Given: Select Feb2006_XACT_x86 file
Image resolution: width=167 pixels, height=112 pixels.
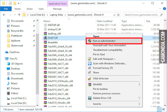Looking at the screenshot, I should coord(58,68).
